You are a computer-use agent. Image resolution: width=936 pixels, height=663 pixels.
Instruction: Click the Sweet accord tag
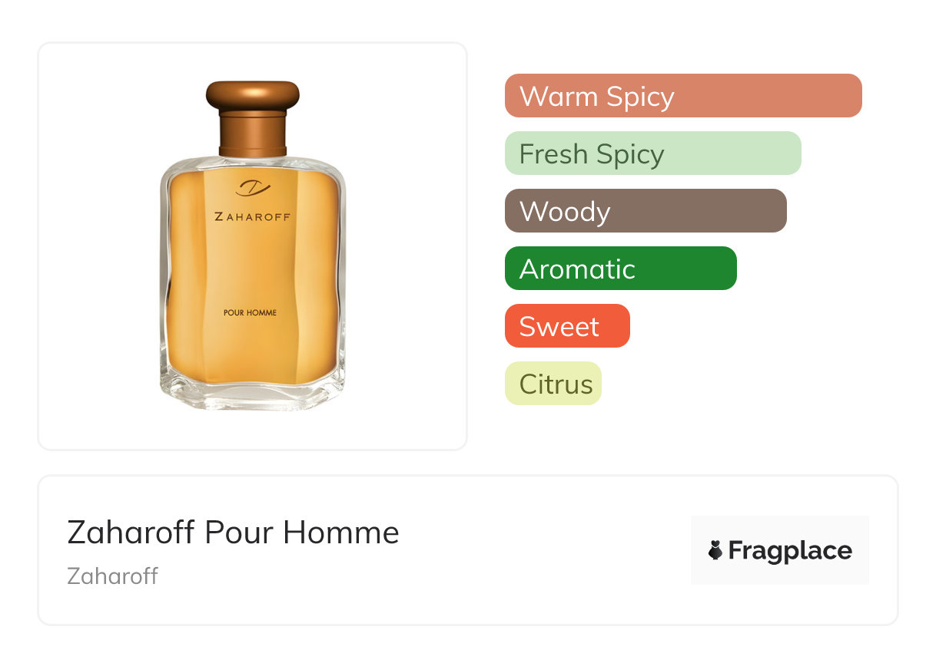pos(567,326)
